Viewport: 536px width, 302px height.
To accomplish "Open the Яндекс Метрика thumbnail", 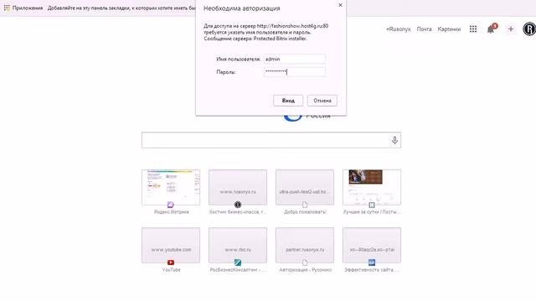I will pyautogui.click(x=171, y=187).
